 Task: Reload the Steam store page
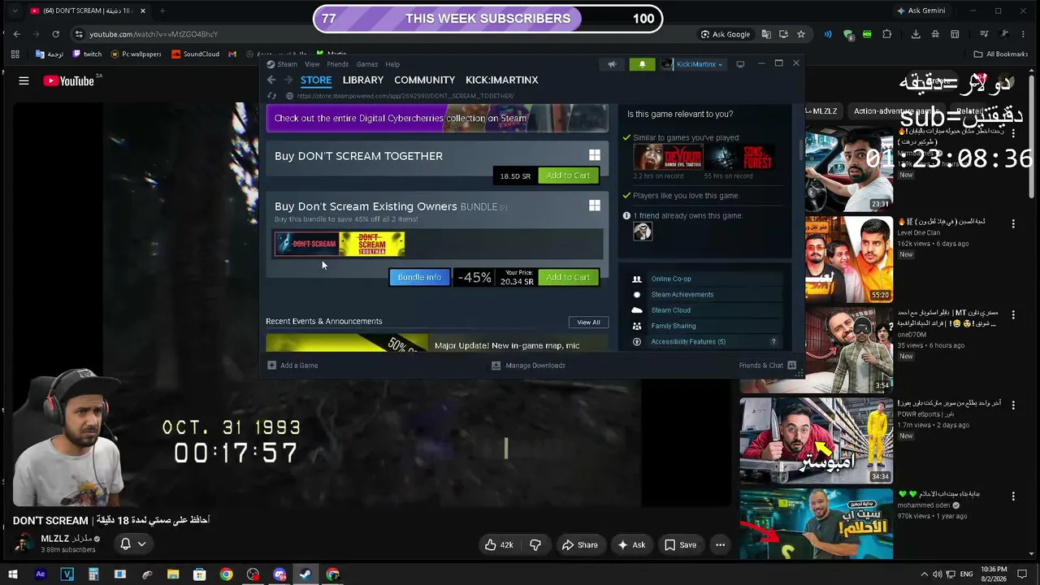[x=272, y=96]
